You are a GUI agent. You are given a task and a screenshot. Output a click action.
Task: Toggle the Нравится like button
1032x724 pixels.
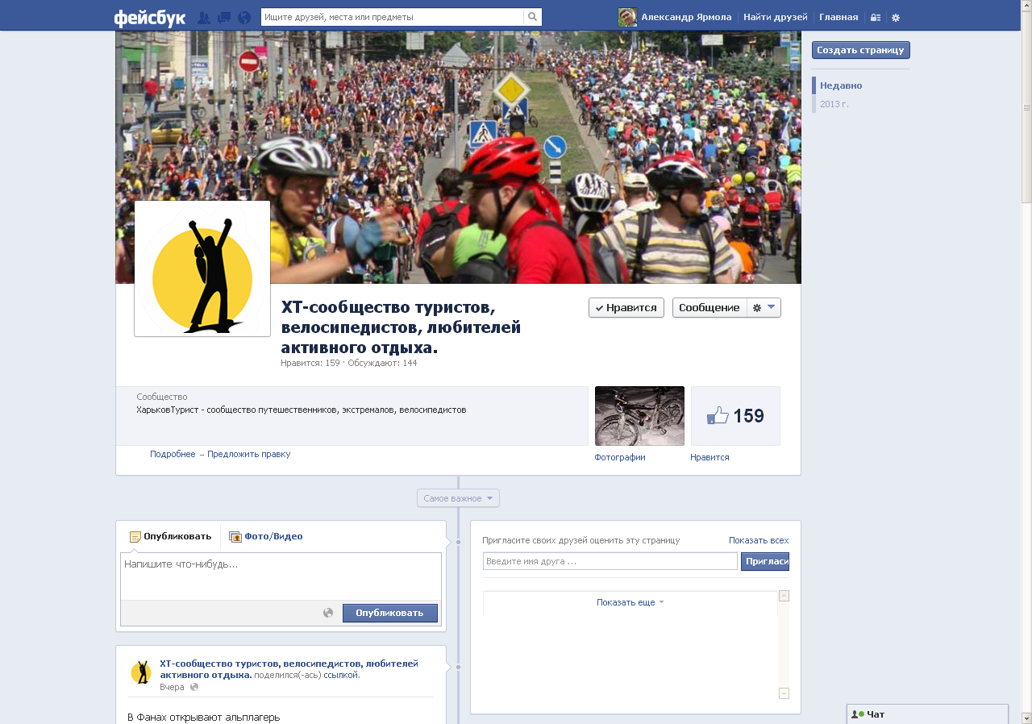[626, 308]
